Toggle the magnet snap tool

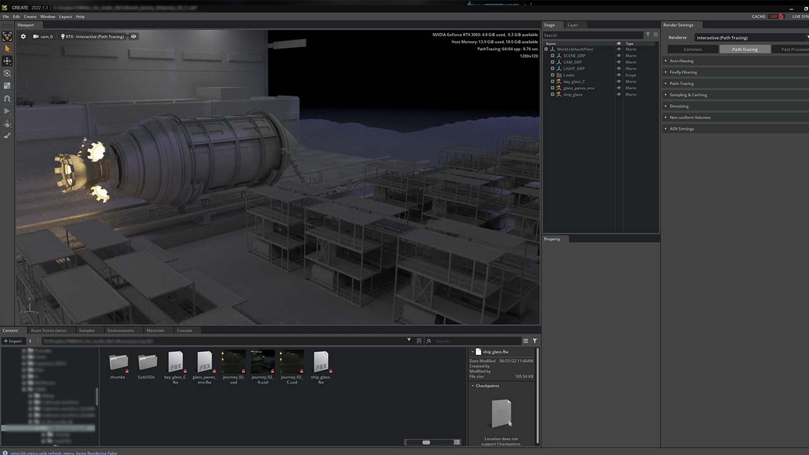[8, 99]
